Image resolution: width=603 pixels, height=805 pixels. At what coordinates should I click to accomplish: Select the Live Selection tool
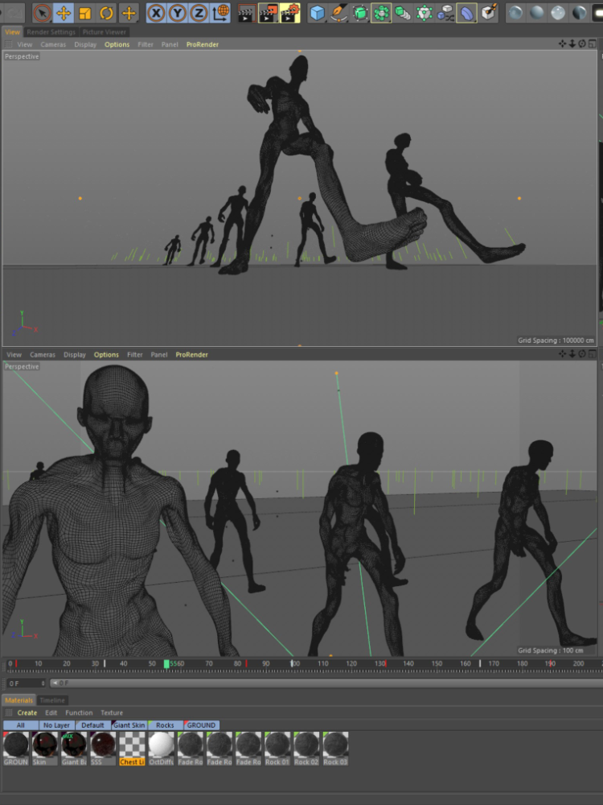[42, 13]
